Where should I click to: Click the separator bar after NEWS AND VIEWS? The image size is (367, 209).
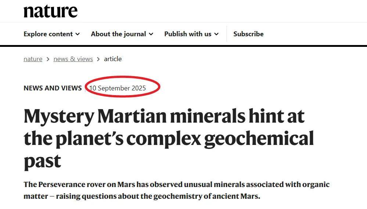click(x=85, y=88)
